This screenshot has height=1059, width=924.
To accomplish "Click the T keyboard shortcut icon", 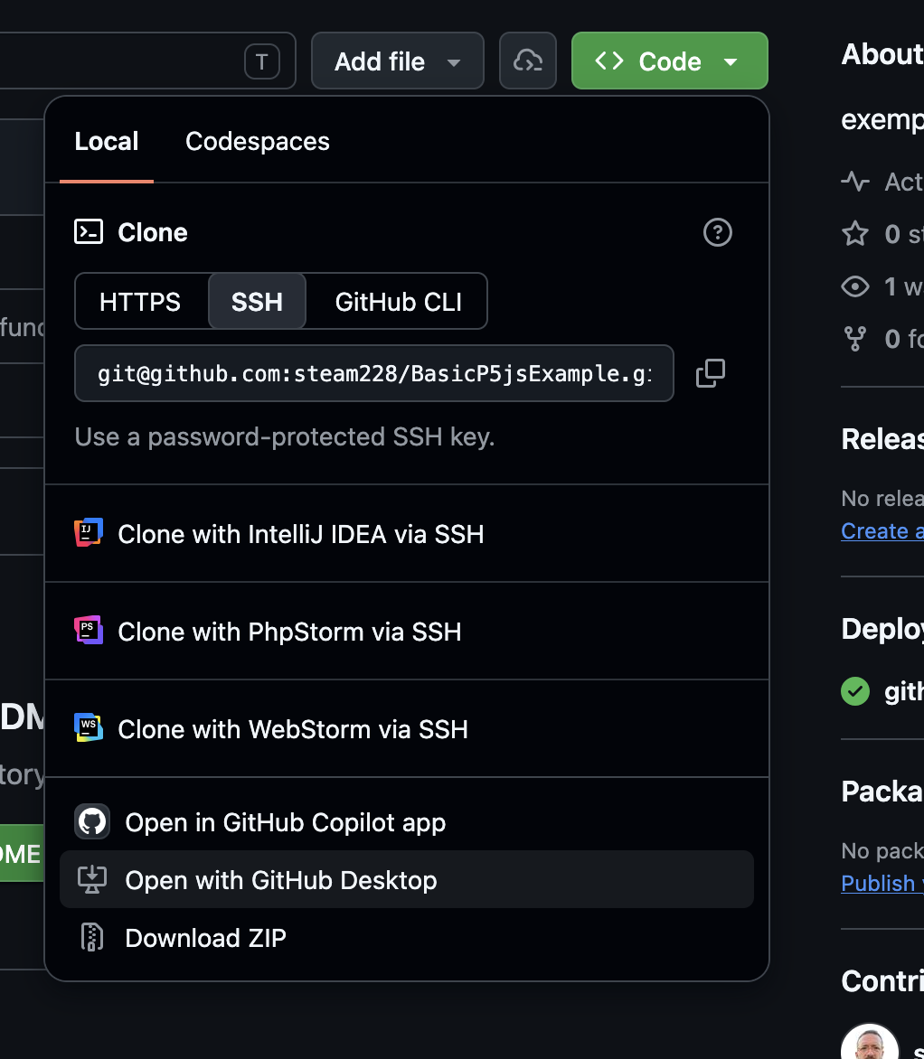I will (x=262, y=61).
